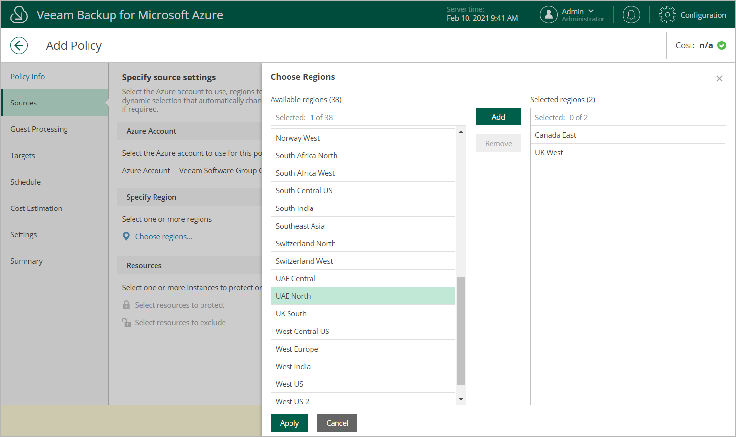The image size is (736, 437).
Task: Select Switzerland North region
Action: pyautogui.click(x=363, y=243)
